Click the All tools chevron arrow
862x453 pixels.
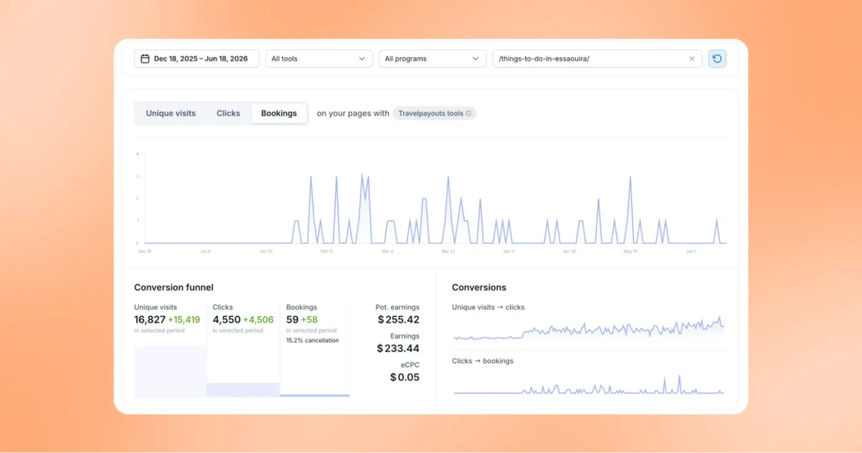point(362,59)
